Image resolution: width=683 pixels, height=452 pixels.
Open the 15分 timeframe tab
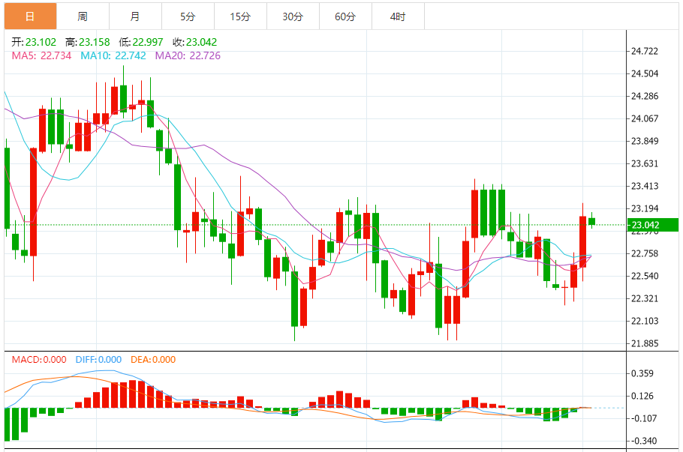240,16
